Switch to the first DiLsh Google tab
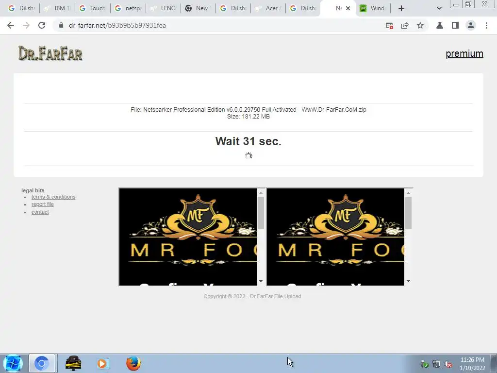497x373 pixels. [x=21, y=8]
